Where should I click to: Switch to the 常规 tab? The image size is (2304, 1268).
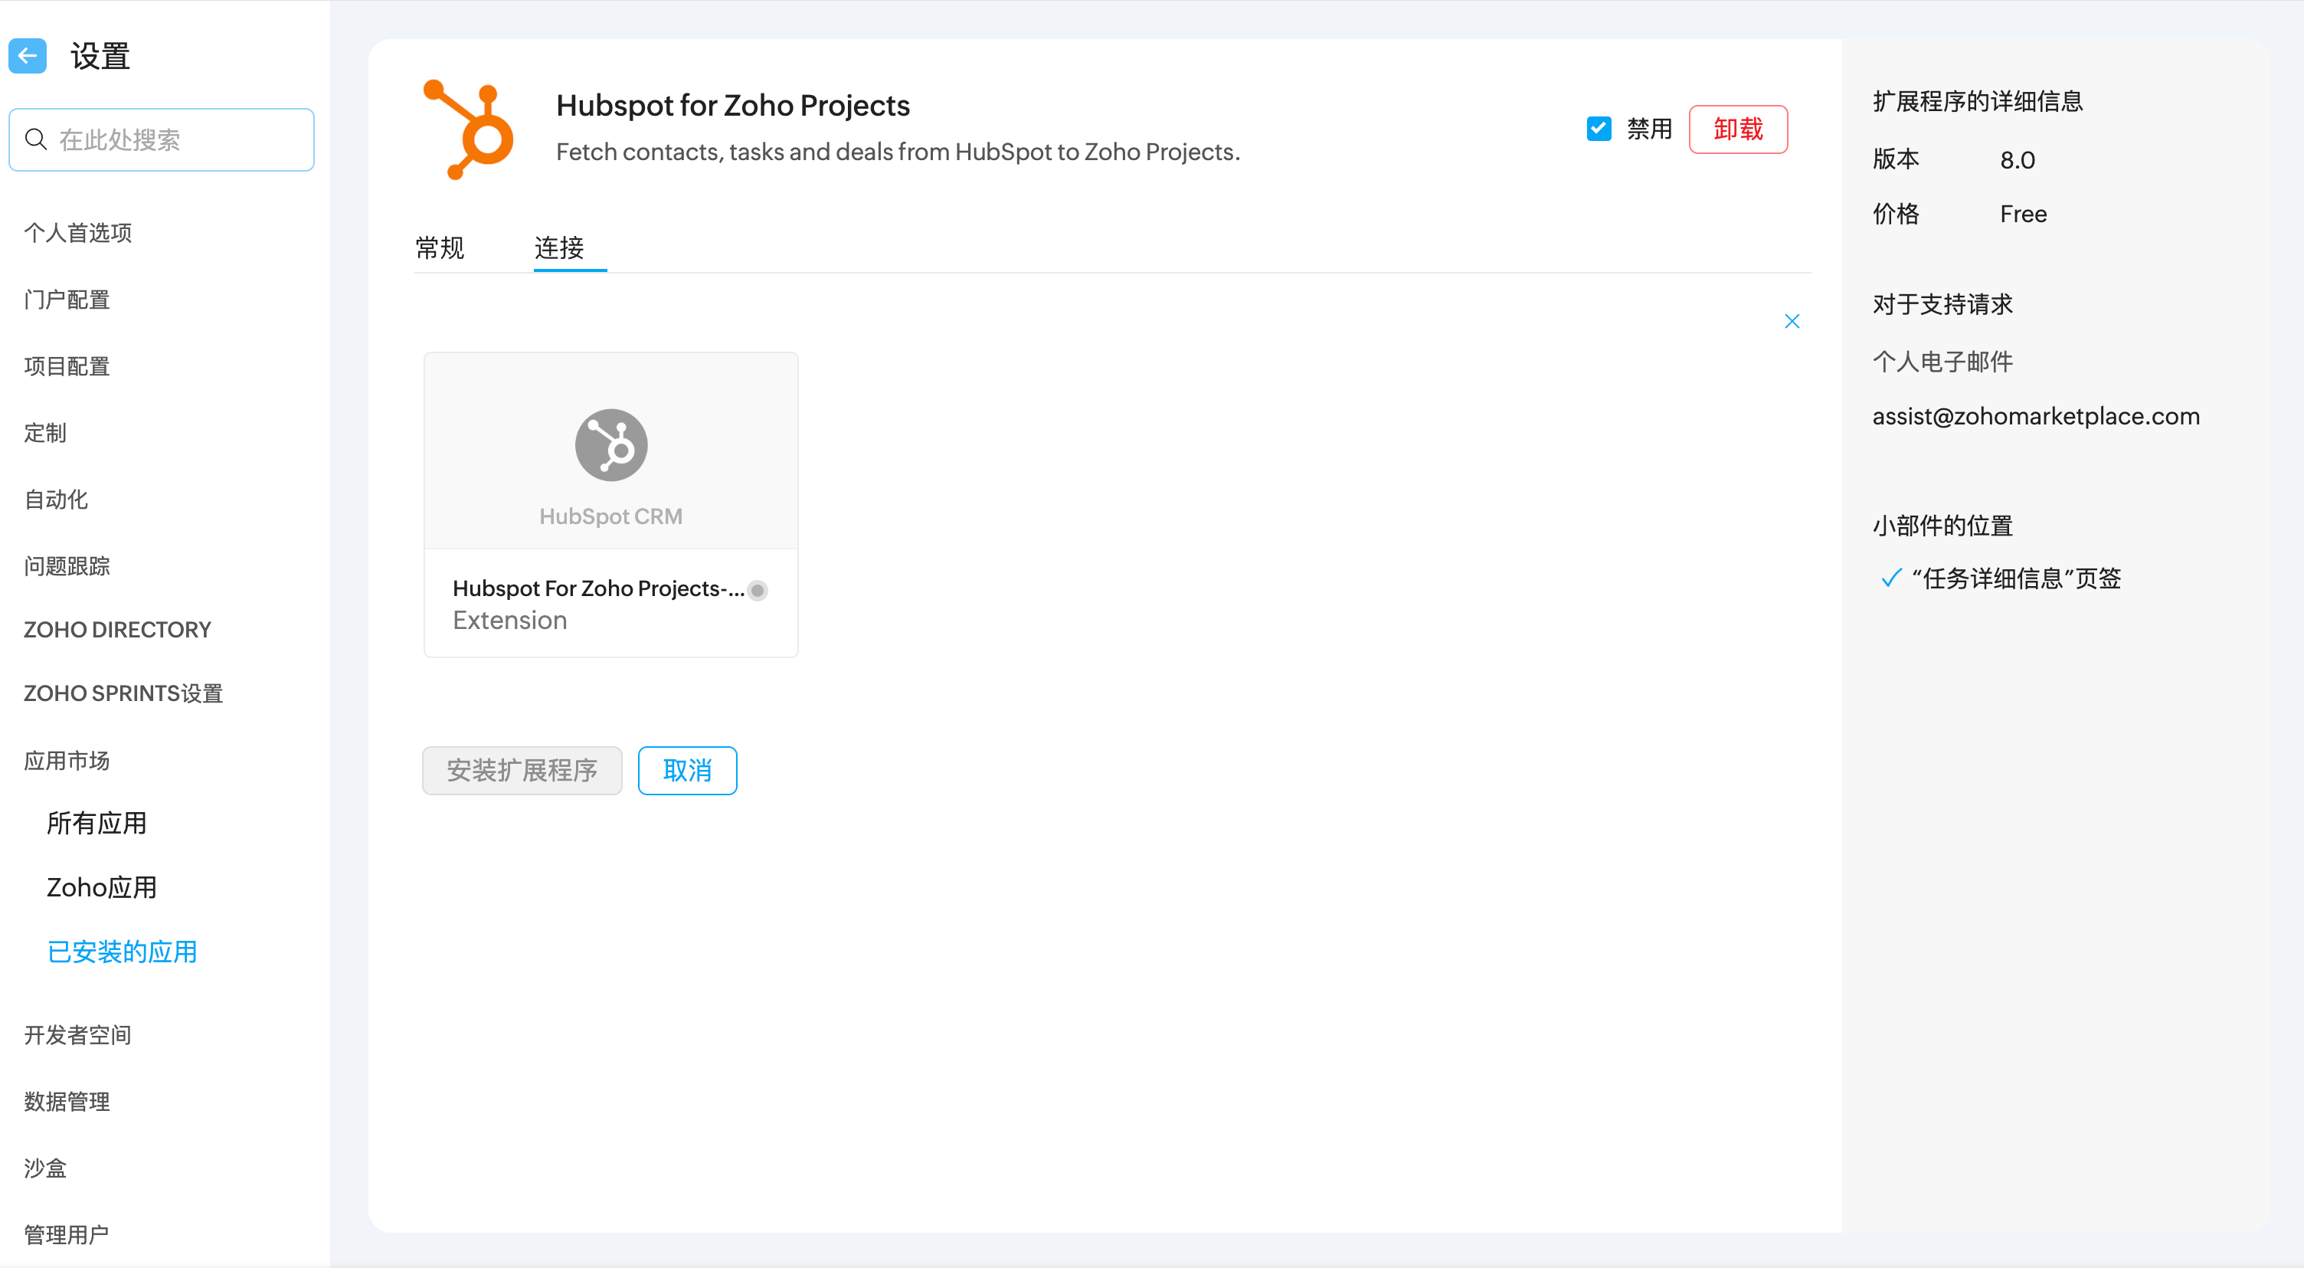tap(439, 248)
